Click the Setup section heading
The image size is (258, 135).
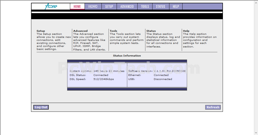(x=41, y=31)
